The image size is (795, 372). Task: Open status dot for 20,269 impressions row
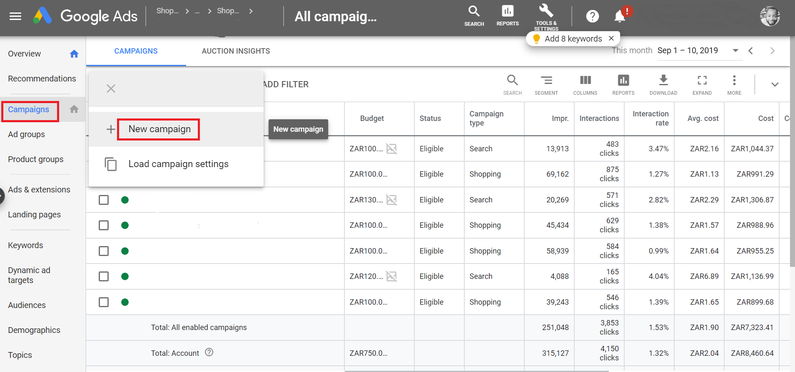tap(125, 200)
